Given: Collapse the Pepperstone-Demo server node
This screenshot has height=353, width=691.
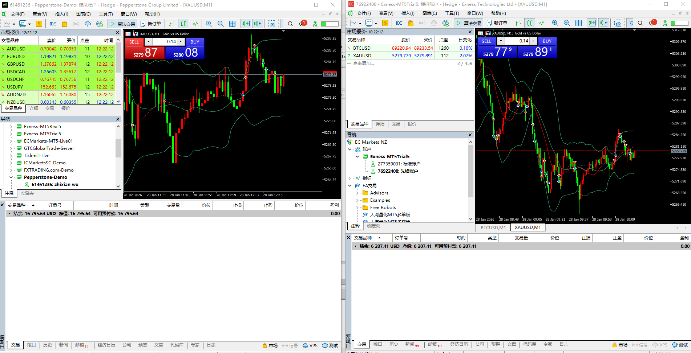Looking at the screenshot, I should (11, 177).
